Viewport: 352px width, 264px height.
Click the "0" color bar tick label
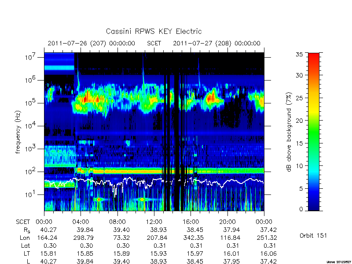tap(301, 209)
